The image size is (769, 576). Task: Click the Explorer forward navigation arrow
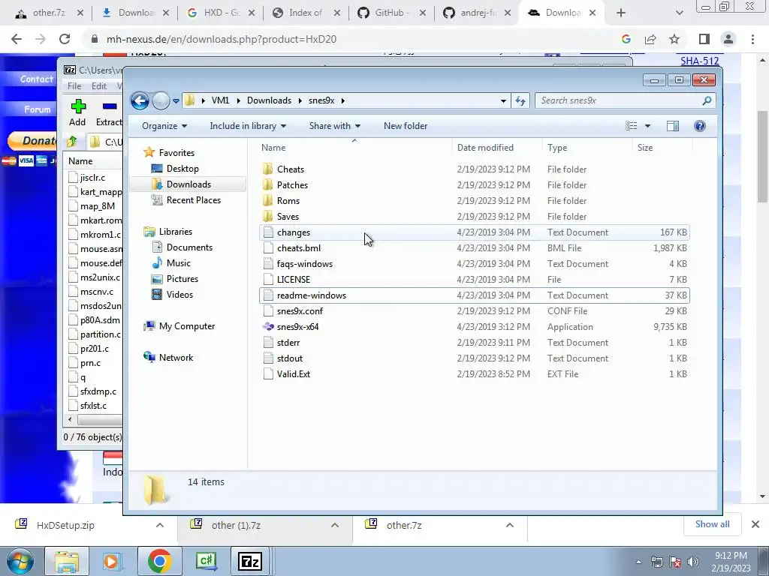point(161,100)
